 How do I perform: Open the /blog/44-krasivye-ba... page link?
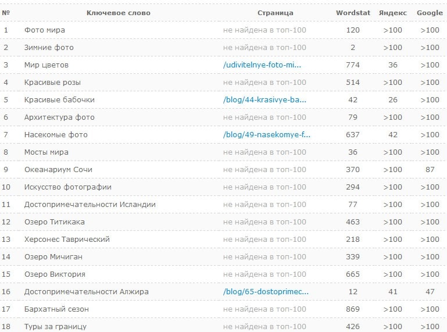pyautogui.click(x=264, y=100)
